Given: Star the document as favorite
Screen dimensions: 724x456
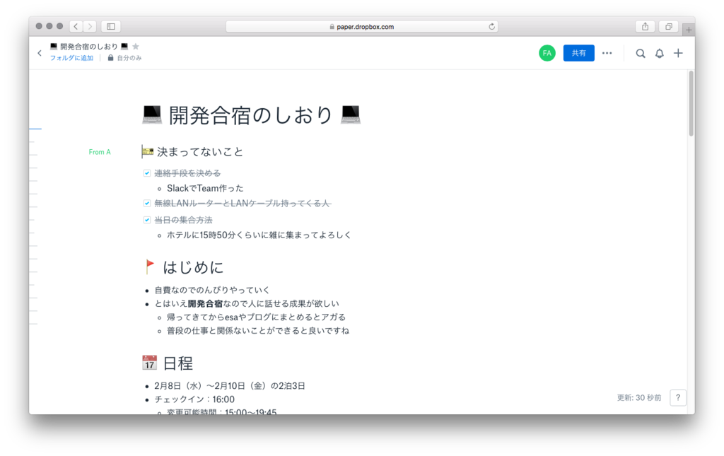Looking at the screenshot, I should [x=135, y=46].
